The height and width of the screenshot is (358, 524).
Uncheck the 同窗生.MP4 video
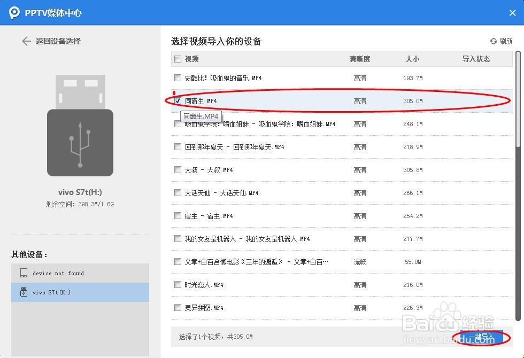[178, 100]
